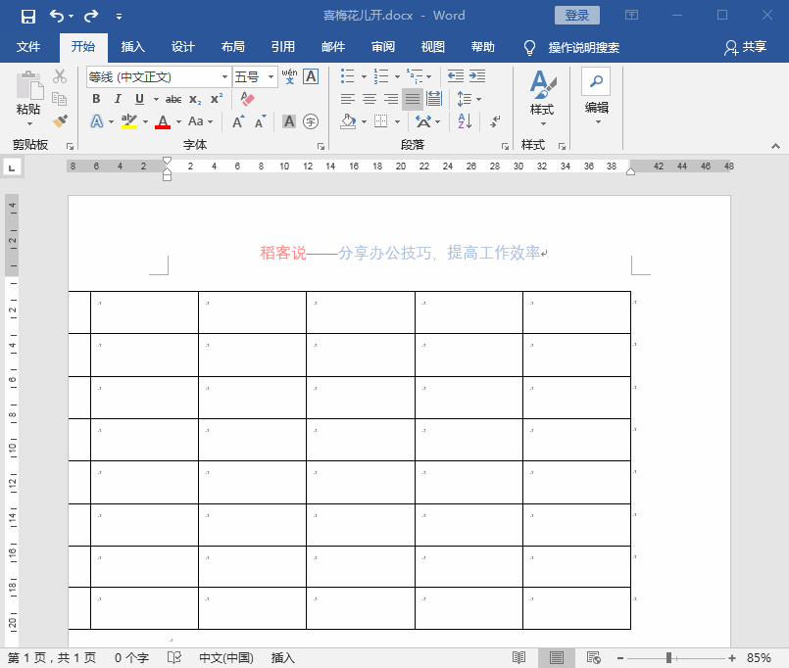Viewport: 789px width, 668px height.
Task: Expand the paste options arrow under 粘贴
Action: pyautogui.click(x=29, y=123)
